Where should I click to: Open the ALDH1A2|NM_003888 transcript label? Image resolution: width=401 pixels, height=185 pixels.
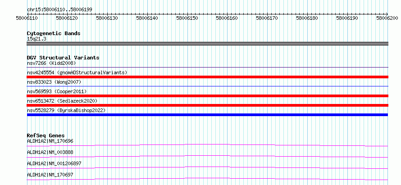(50, 152)
